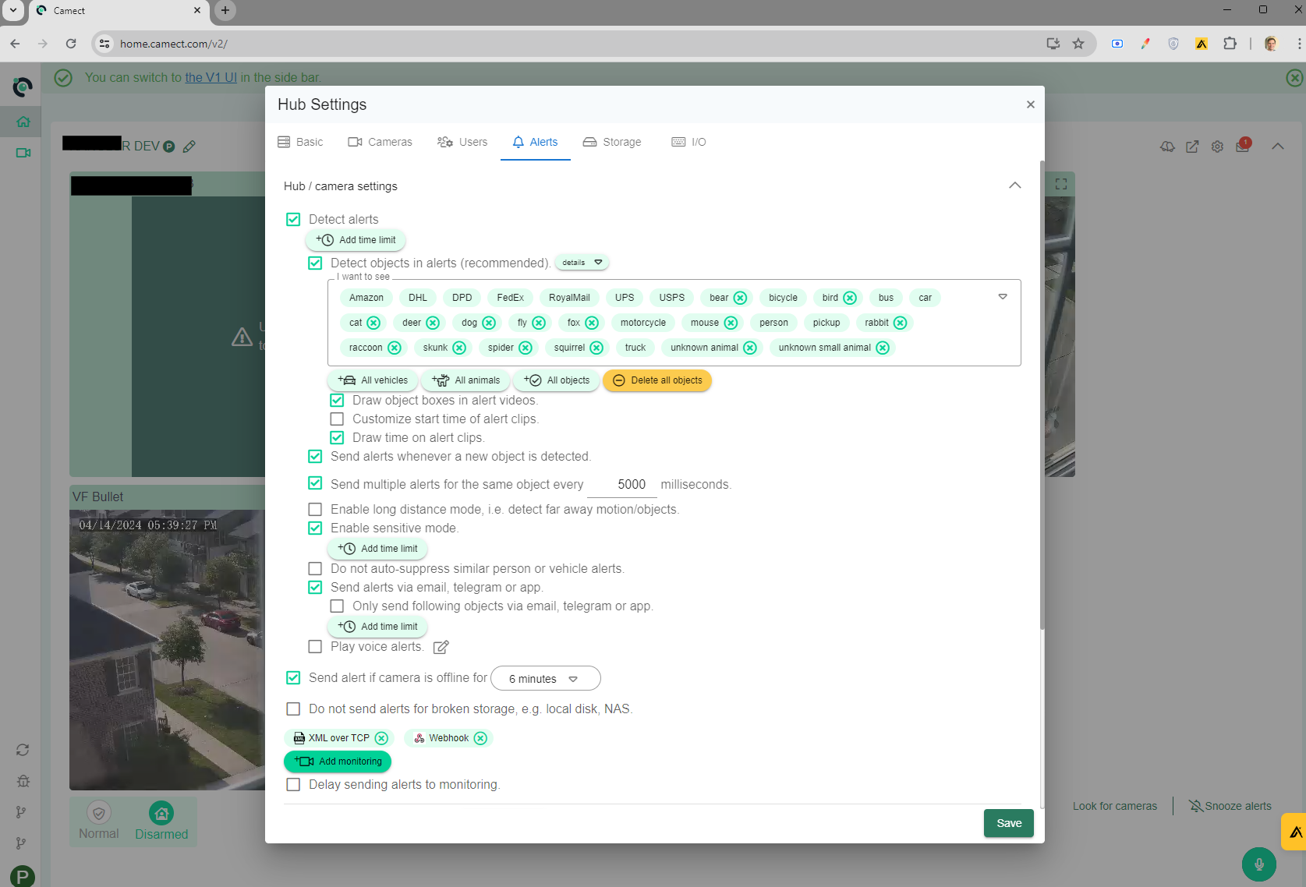Dismiss the green notification banner
This screenshot has width=1306, height=887.
pos(1294,78)
